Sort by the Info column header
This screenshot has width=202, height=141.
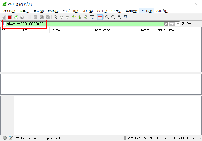[185, 30]
